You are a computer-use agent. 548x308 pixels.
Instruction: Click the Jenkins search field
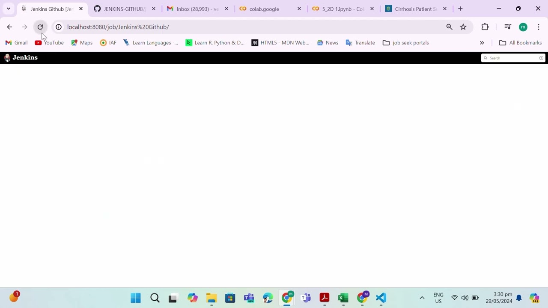click(513, 58)
